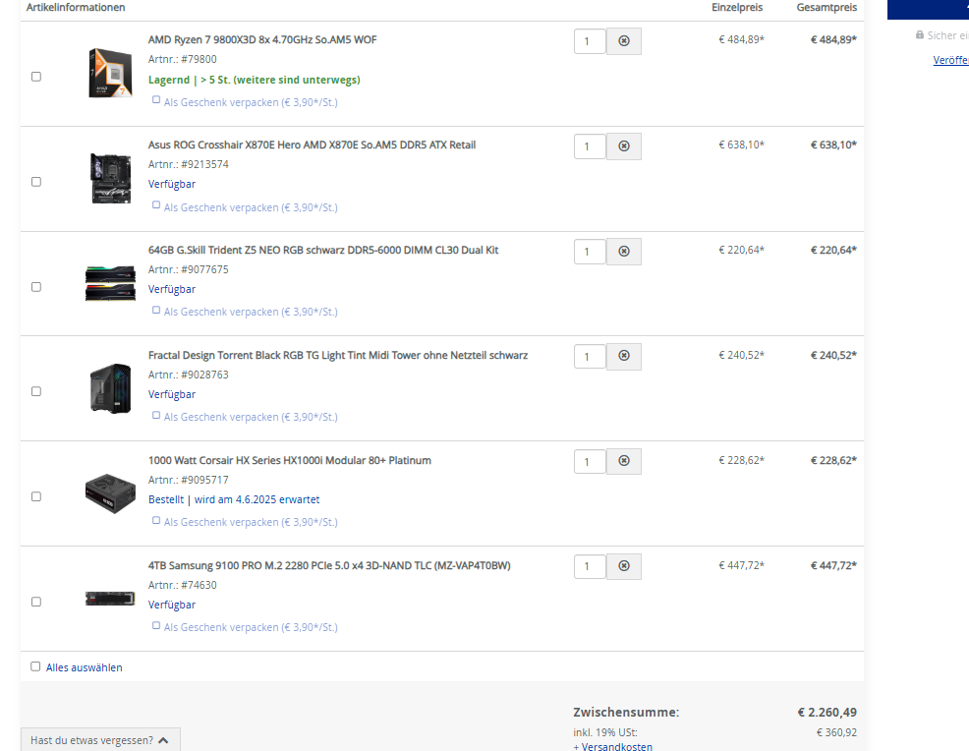Enable gift wrapping for the Samsung SSD
969x751 pixels.
(x=154, y=626)
